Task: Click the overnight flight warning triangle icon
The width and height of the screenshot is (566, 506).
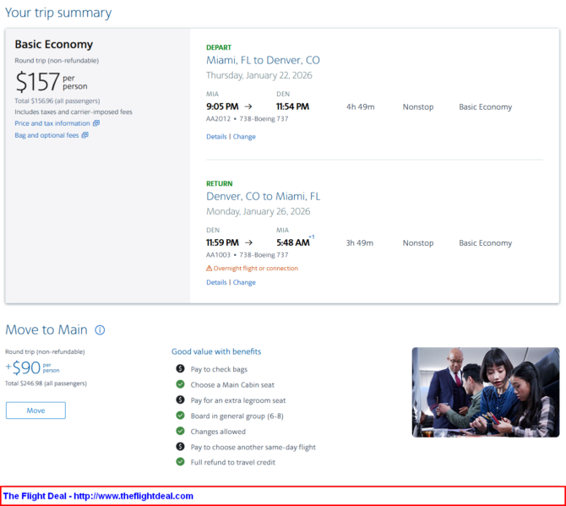Action: [x=210, y=269]
